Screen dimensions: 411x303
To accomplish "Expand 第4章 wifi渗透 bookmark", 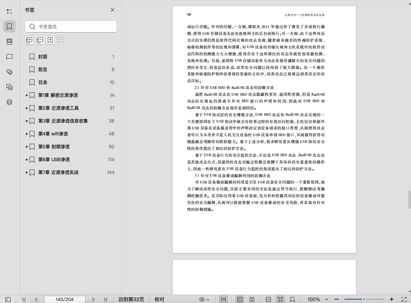I will tap(27, 134).
